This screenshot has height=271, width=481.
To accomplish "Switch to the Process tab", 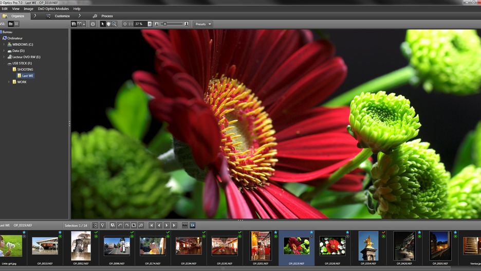I will 107,16.
